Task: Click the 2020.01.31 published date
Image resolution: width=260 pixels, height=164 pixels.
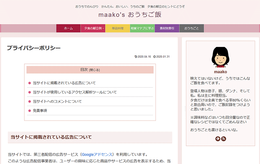Action: 163,57
